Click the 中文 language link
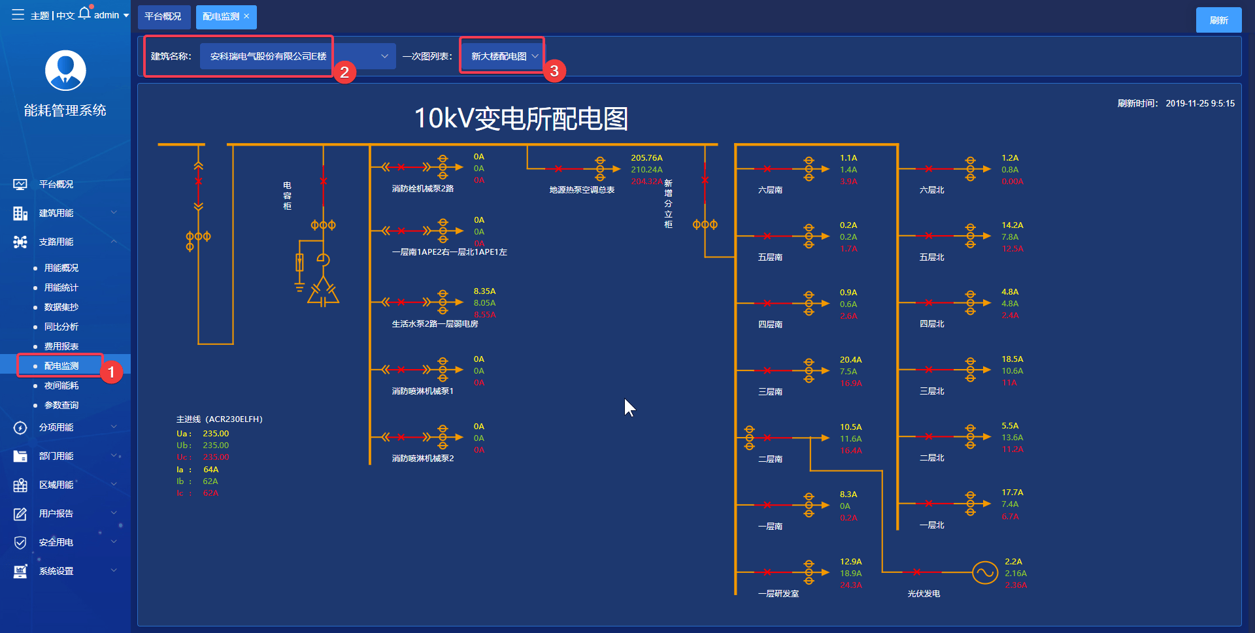 point(65,16)
